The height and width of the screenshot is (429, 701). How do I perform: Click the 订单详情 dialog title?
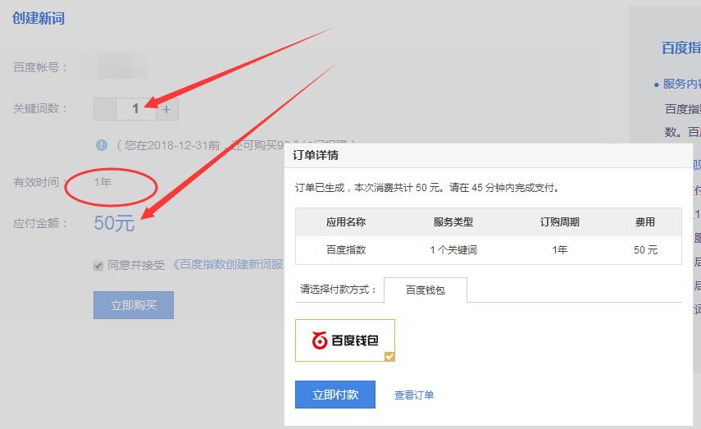(x=316, y=155)
